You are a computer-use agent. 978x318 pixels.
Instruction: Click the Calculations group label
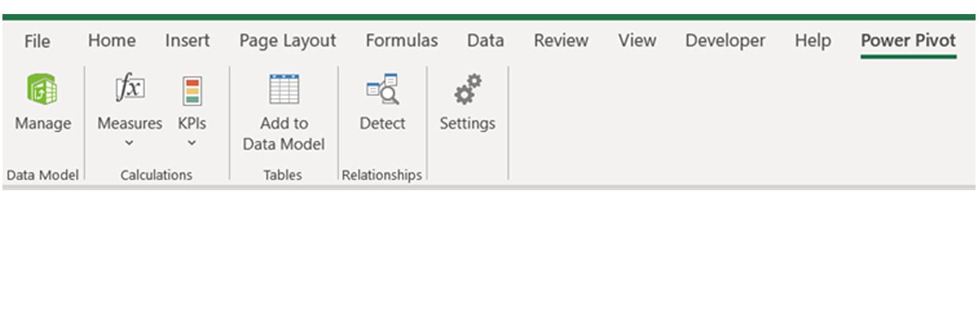tap(156, 175)
